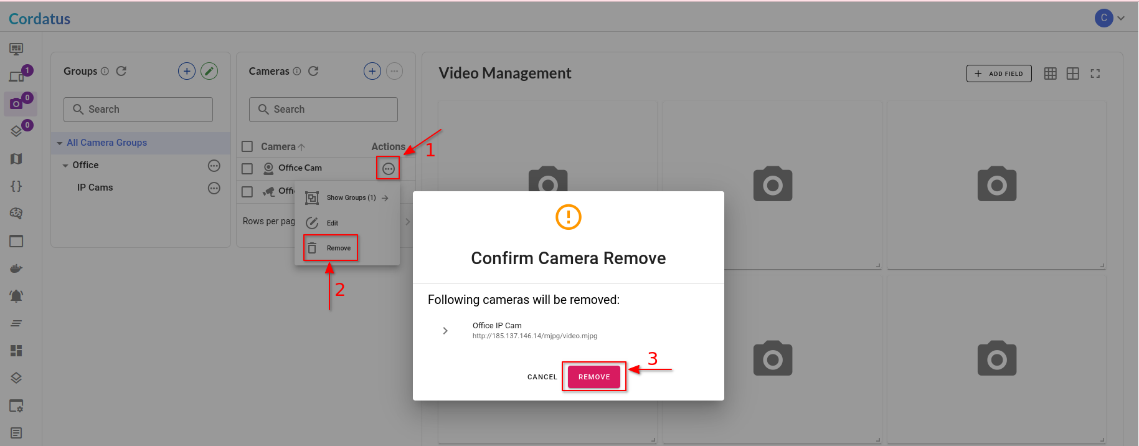1139x446 pixels.
Task: Click the green edit pencil next to Groups
Action: (x=209, y=70)
